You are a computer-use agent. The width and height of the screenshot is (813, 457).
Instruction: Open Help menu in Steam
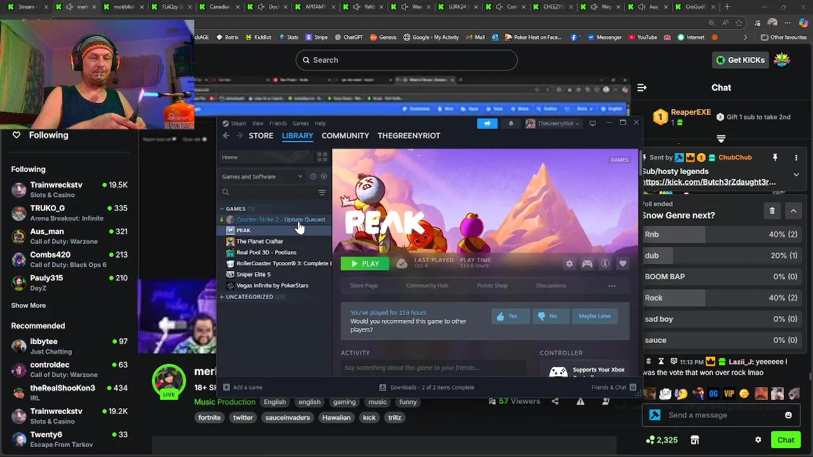tap(320, 123)
